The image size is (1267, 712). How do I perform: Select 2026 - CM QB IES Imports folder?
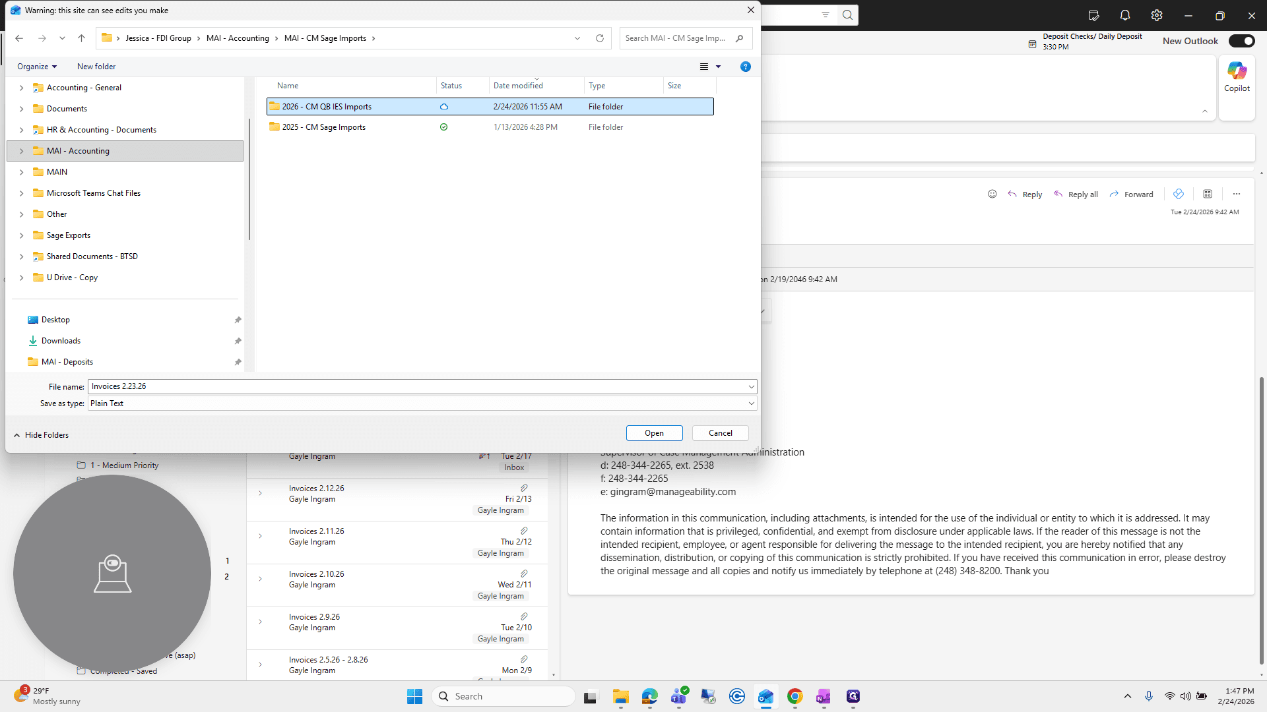click(x=490, y=106)
